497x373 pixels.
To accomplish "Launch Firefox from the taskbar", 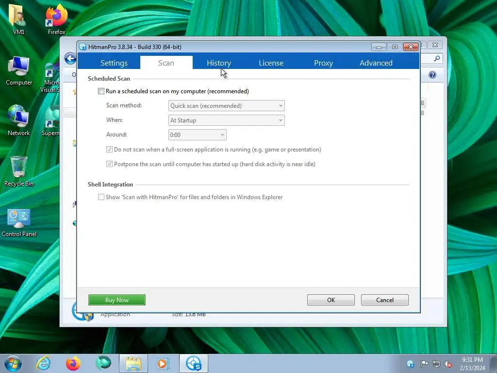I will (x=73, y=363).
